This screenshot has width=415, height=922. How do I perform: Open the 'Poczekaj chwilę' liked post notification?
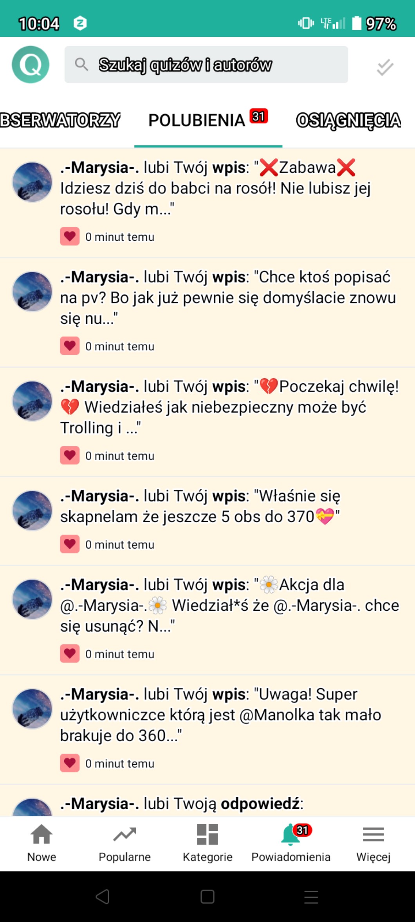coord(207,422)
